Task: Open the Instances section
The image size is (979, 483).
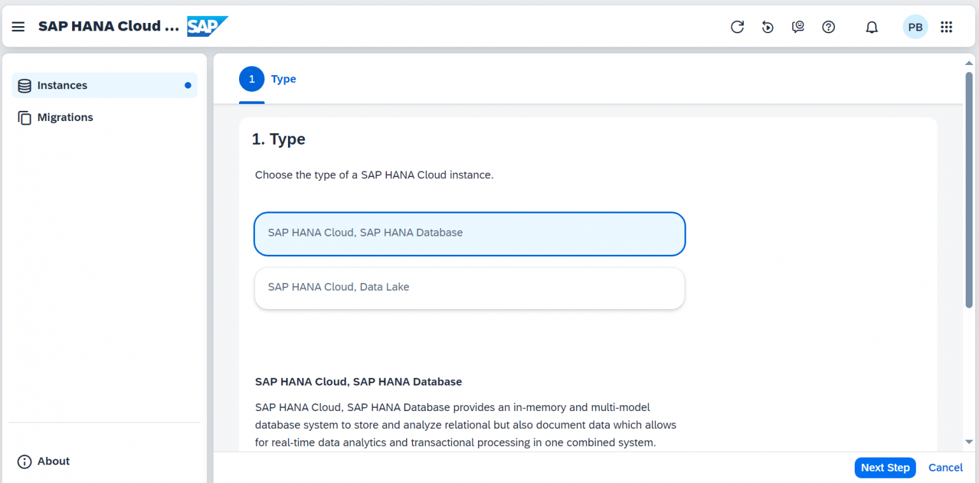Action: 62,85
